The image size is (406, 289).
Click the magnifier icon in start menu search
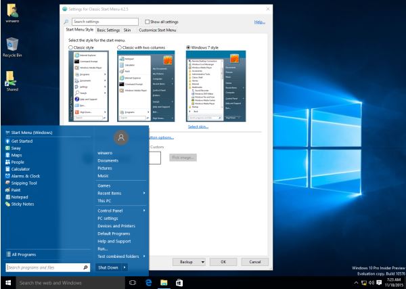point(85,267)
